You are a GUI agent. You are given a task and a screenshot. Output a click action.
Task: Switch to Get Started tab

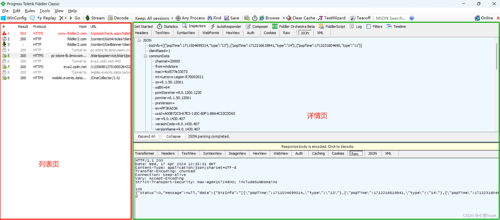pos(143,26)
